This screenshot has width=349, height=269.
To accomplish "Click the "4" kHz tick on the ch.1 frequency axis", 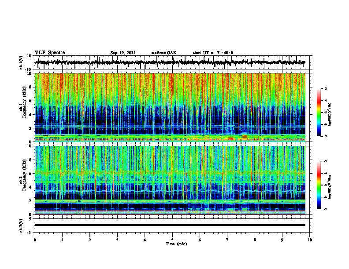I will pos(30,115).
